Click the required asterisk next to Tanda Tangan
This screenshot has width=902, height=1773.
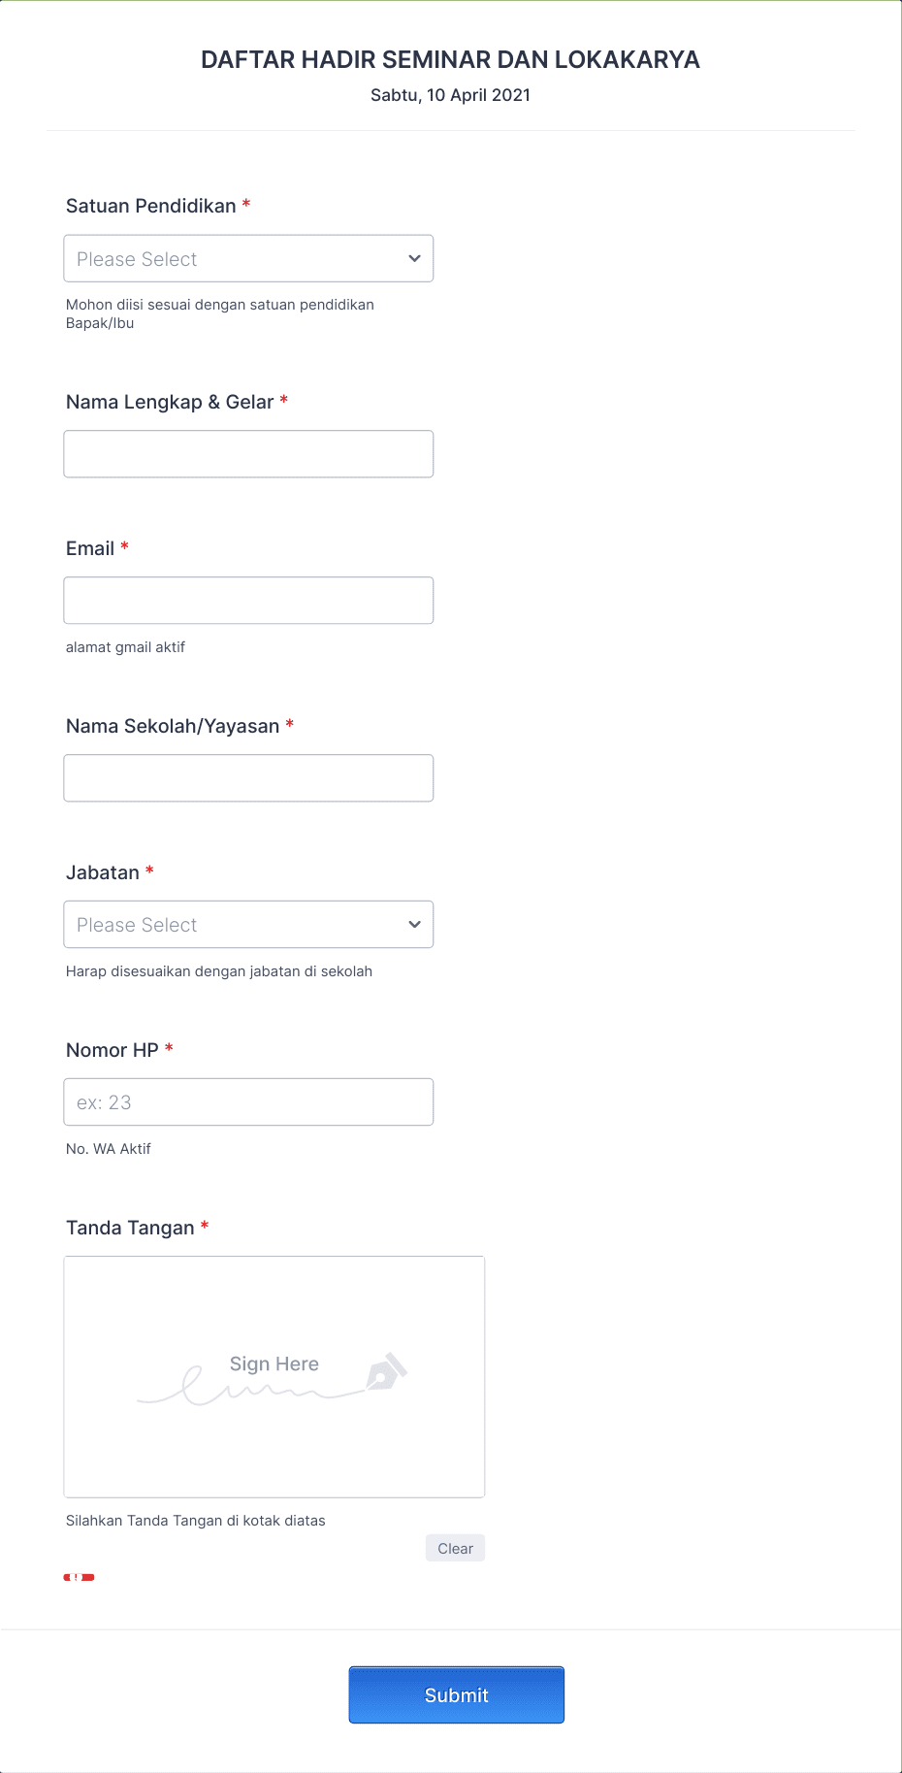[x=204, y=1226]
